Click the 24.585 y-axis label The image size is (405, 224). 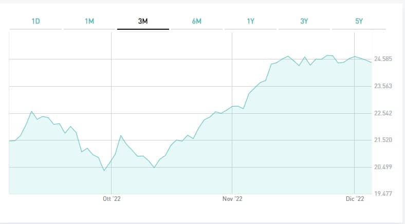pos(383,59)
